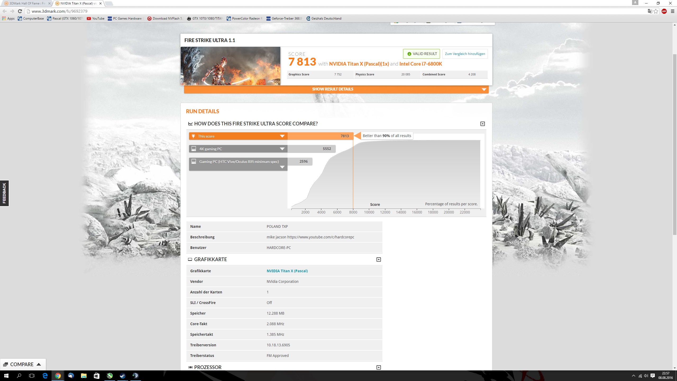Collapse the score comparison section
Screen dimensions: 677x381
coord(482,124)
